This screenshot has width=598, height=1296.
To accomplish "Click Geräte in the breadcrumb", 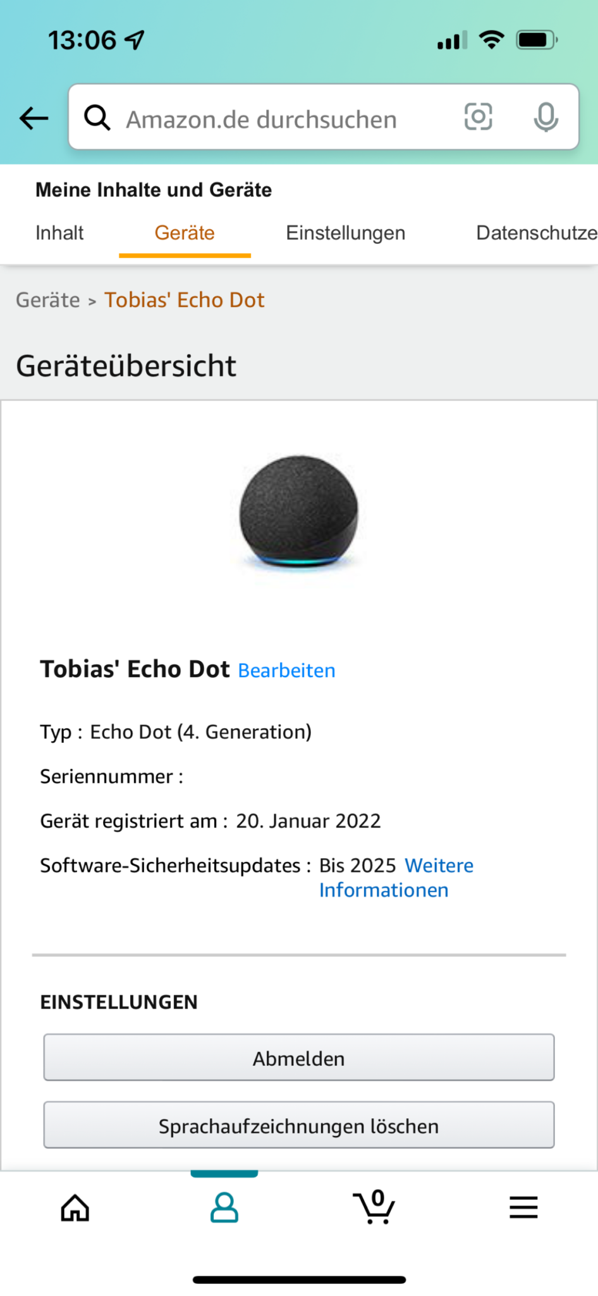I will [x=48, y=300].
